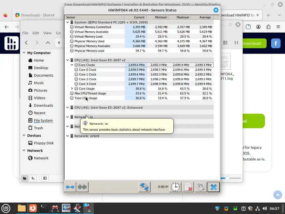Click scroll-to-top circle button on webpage

point(278,195)
